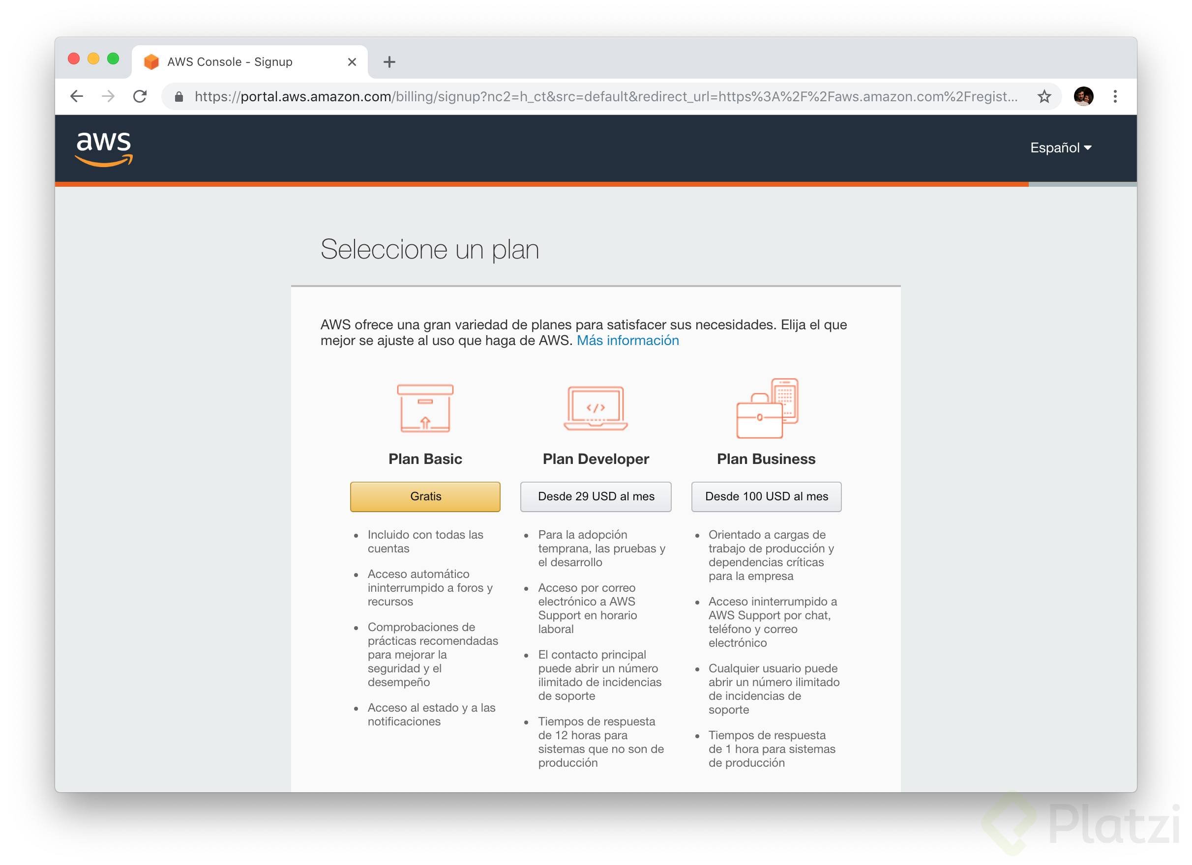Click the browser back arrow

[x=77, y=97]
